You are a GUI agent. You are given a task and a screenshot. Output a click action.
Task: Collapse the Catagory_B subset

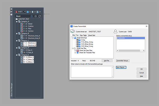point(17,33)
